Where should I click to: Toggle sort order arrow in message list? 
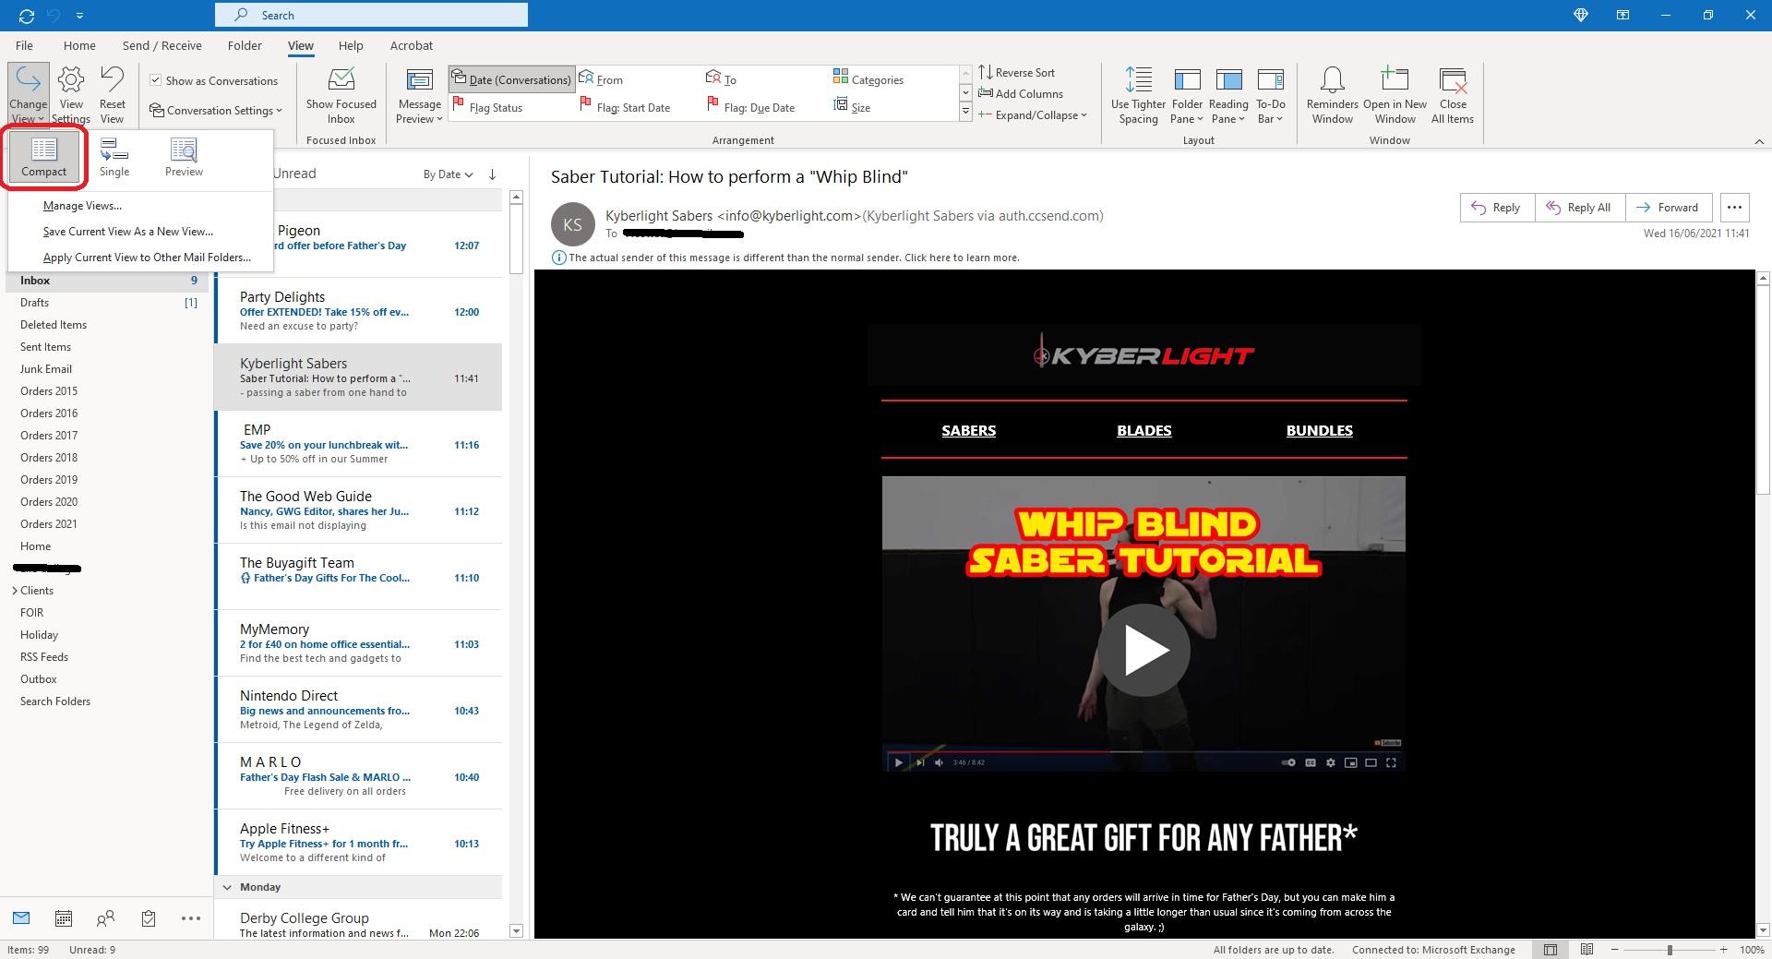click(x=493, y=174)
